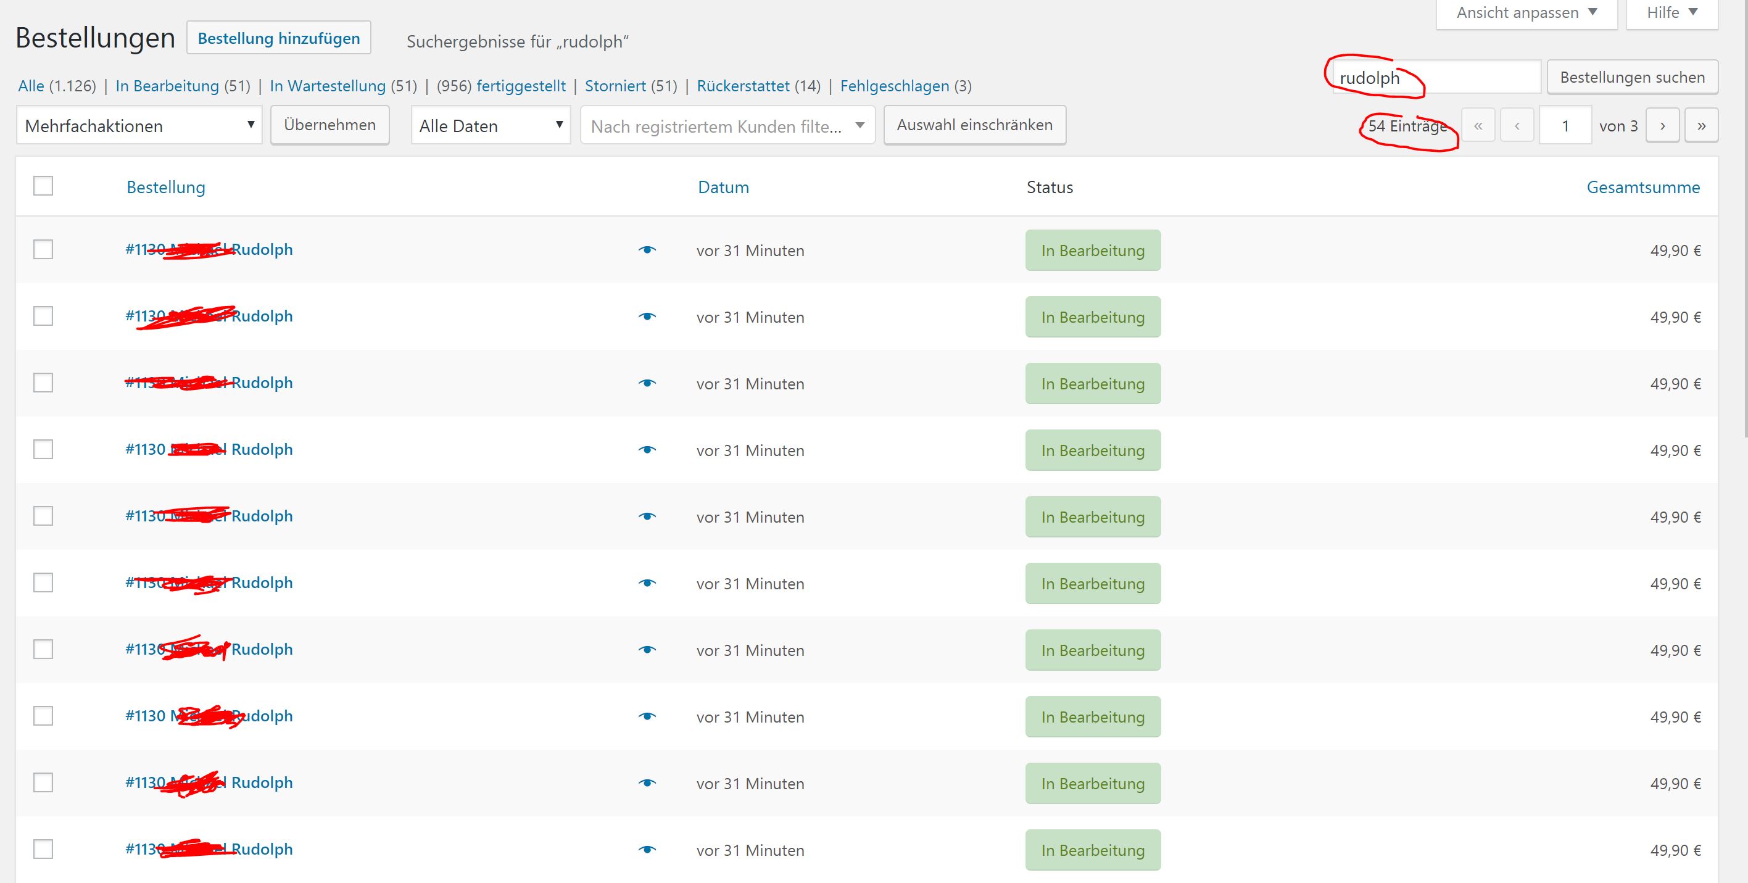The height and width of the screenshot is (883, 1748).
Task: Open the Mehrfachaktionen dropdown
Action: 139,125
